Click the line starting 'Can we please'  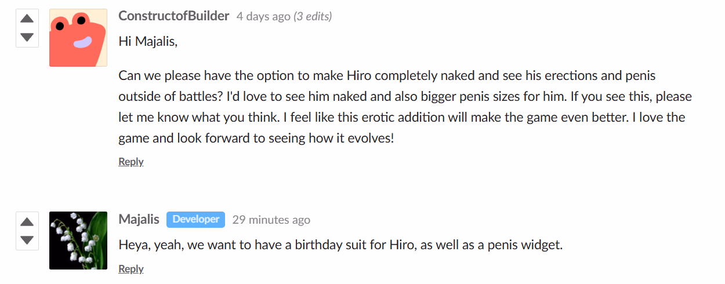pyautogui.click(x=387, y=76)
